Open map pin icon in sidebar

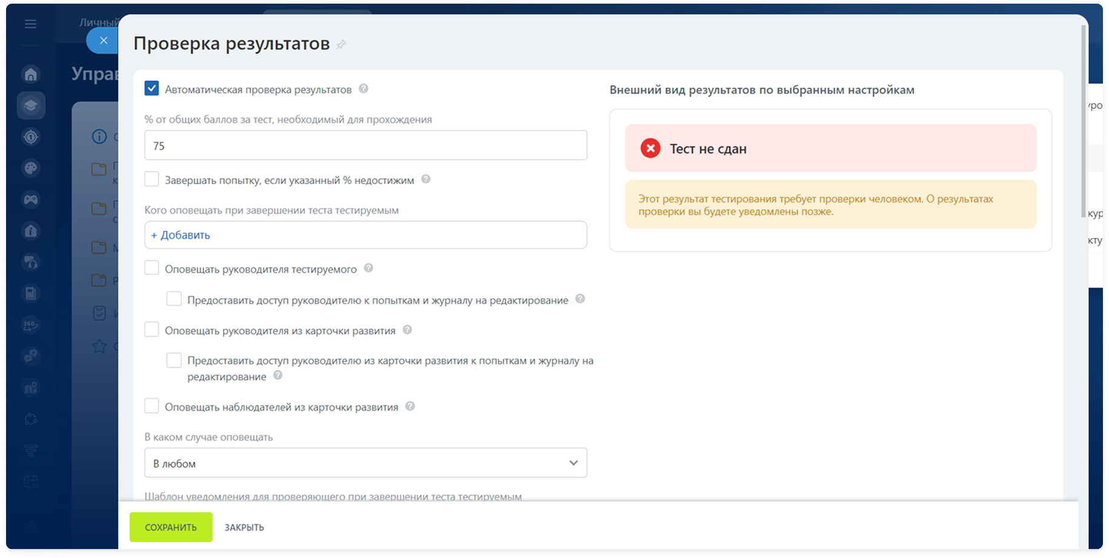(31, 388)
